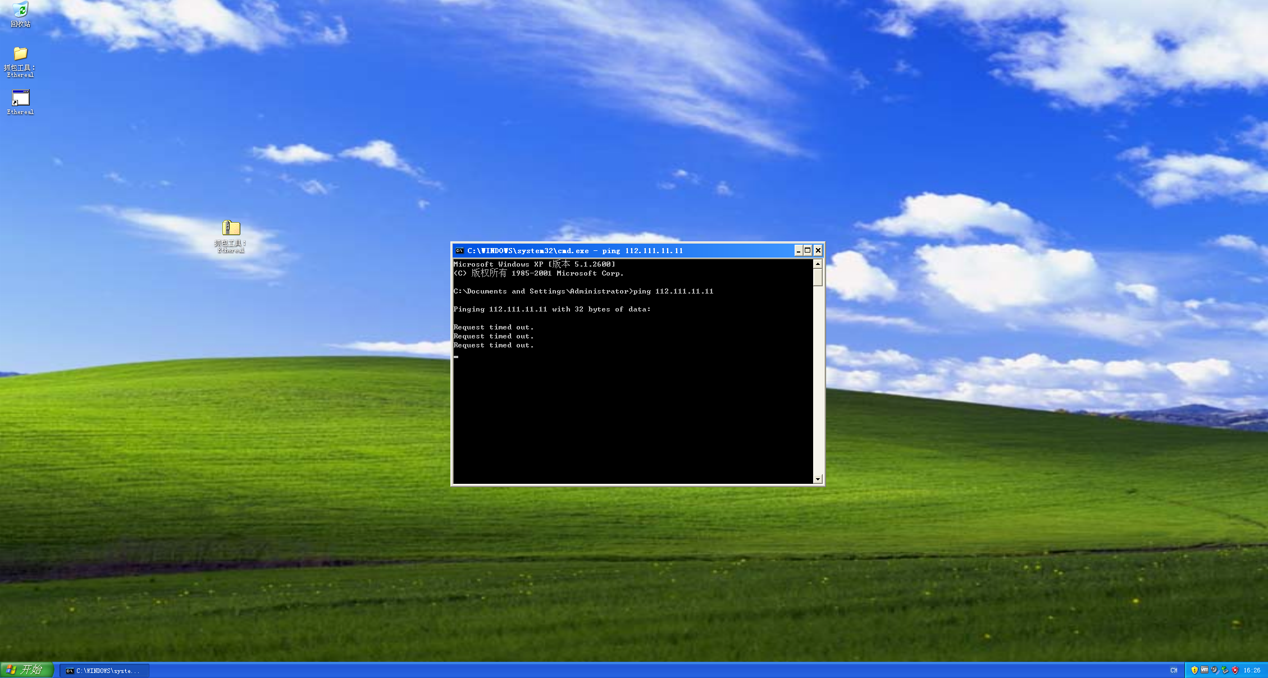Select the 抓包工具 Ethereal folder icon at top-left
The image size is (1268, 678).
click(20, 54)
